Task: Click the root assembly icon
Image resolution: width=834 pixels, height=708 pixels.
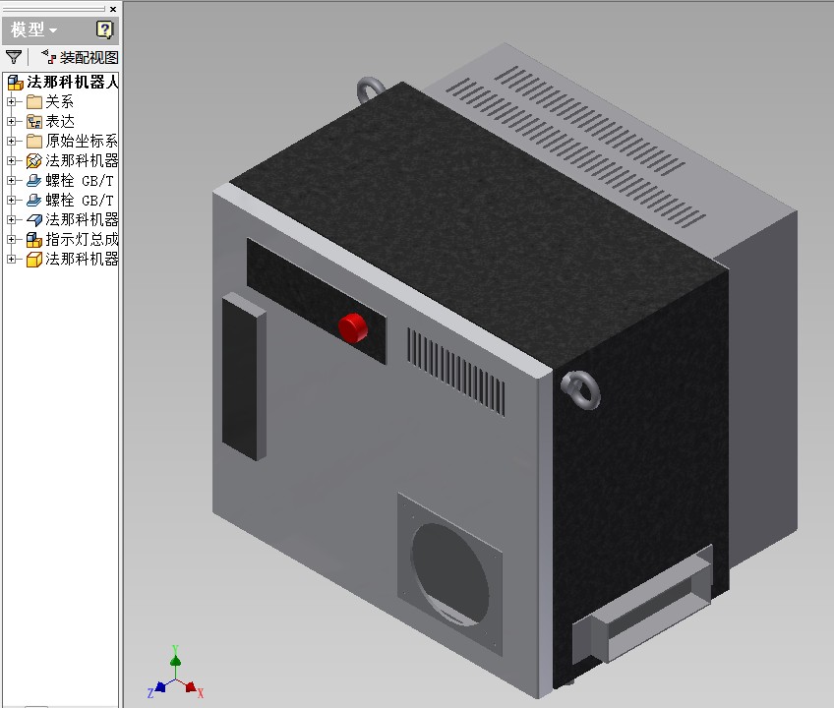Action: tap(16, 83)
